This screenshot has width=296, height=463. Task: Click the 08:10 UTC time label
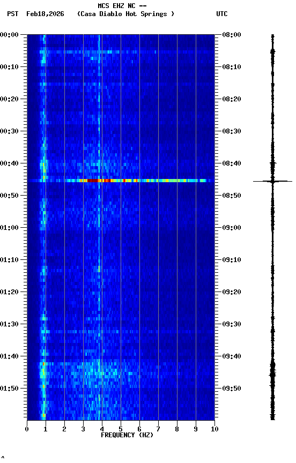(232, 67)
